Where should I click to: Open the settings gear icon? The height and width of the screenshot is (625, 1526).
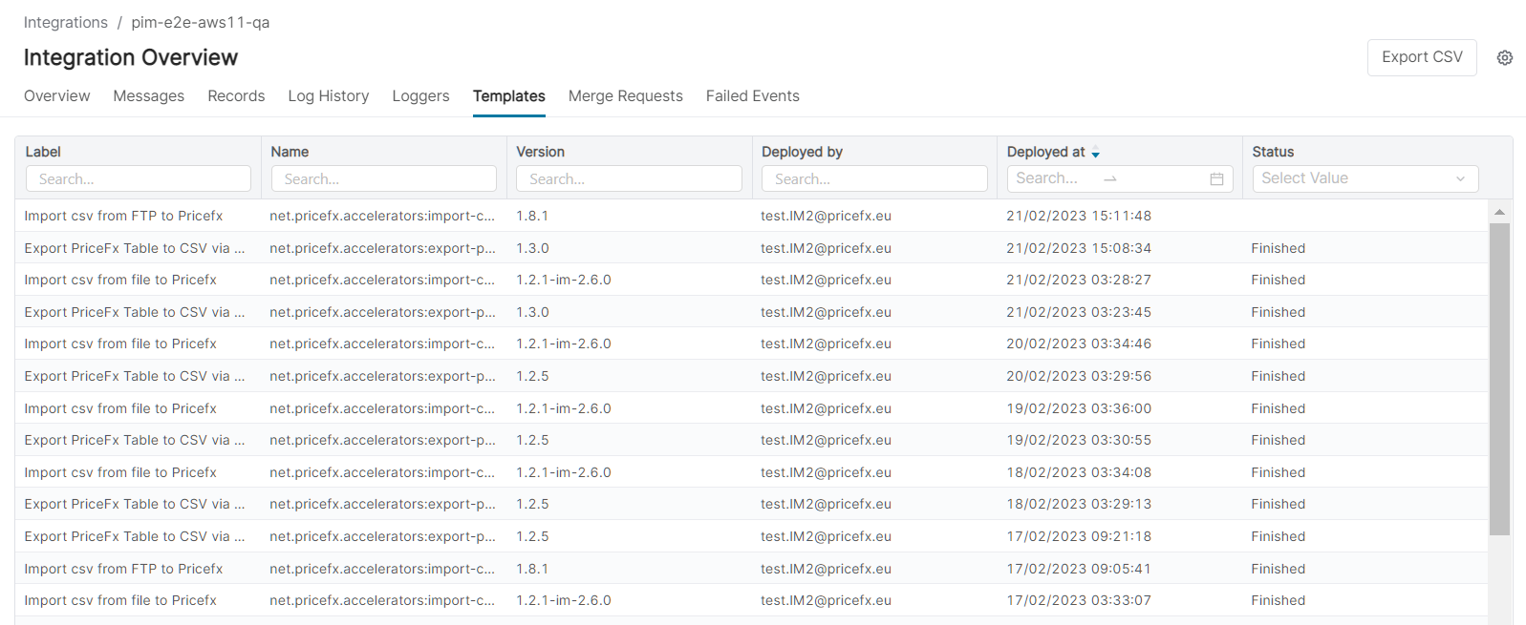(x=1504, y=57)
